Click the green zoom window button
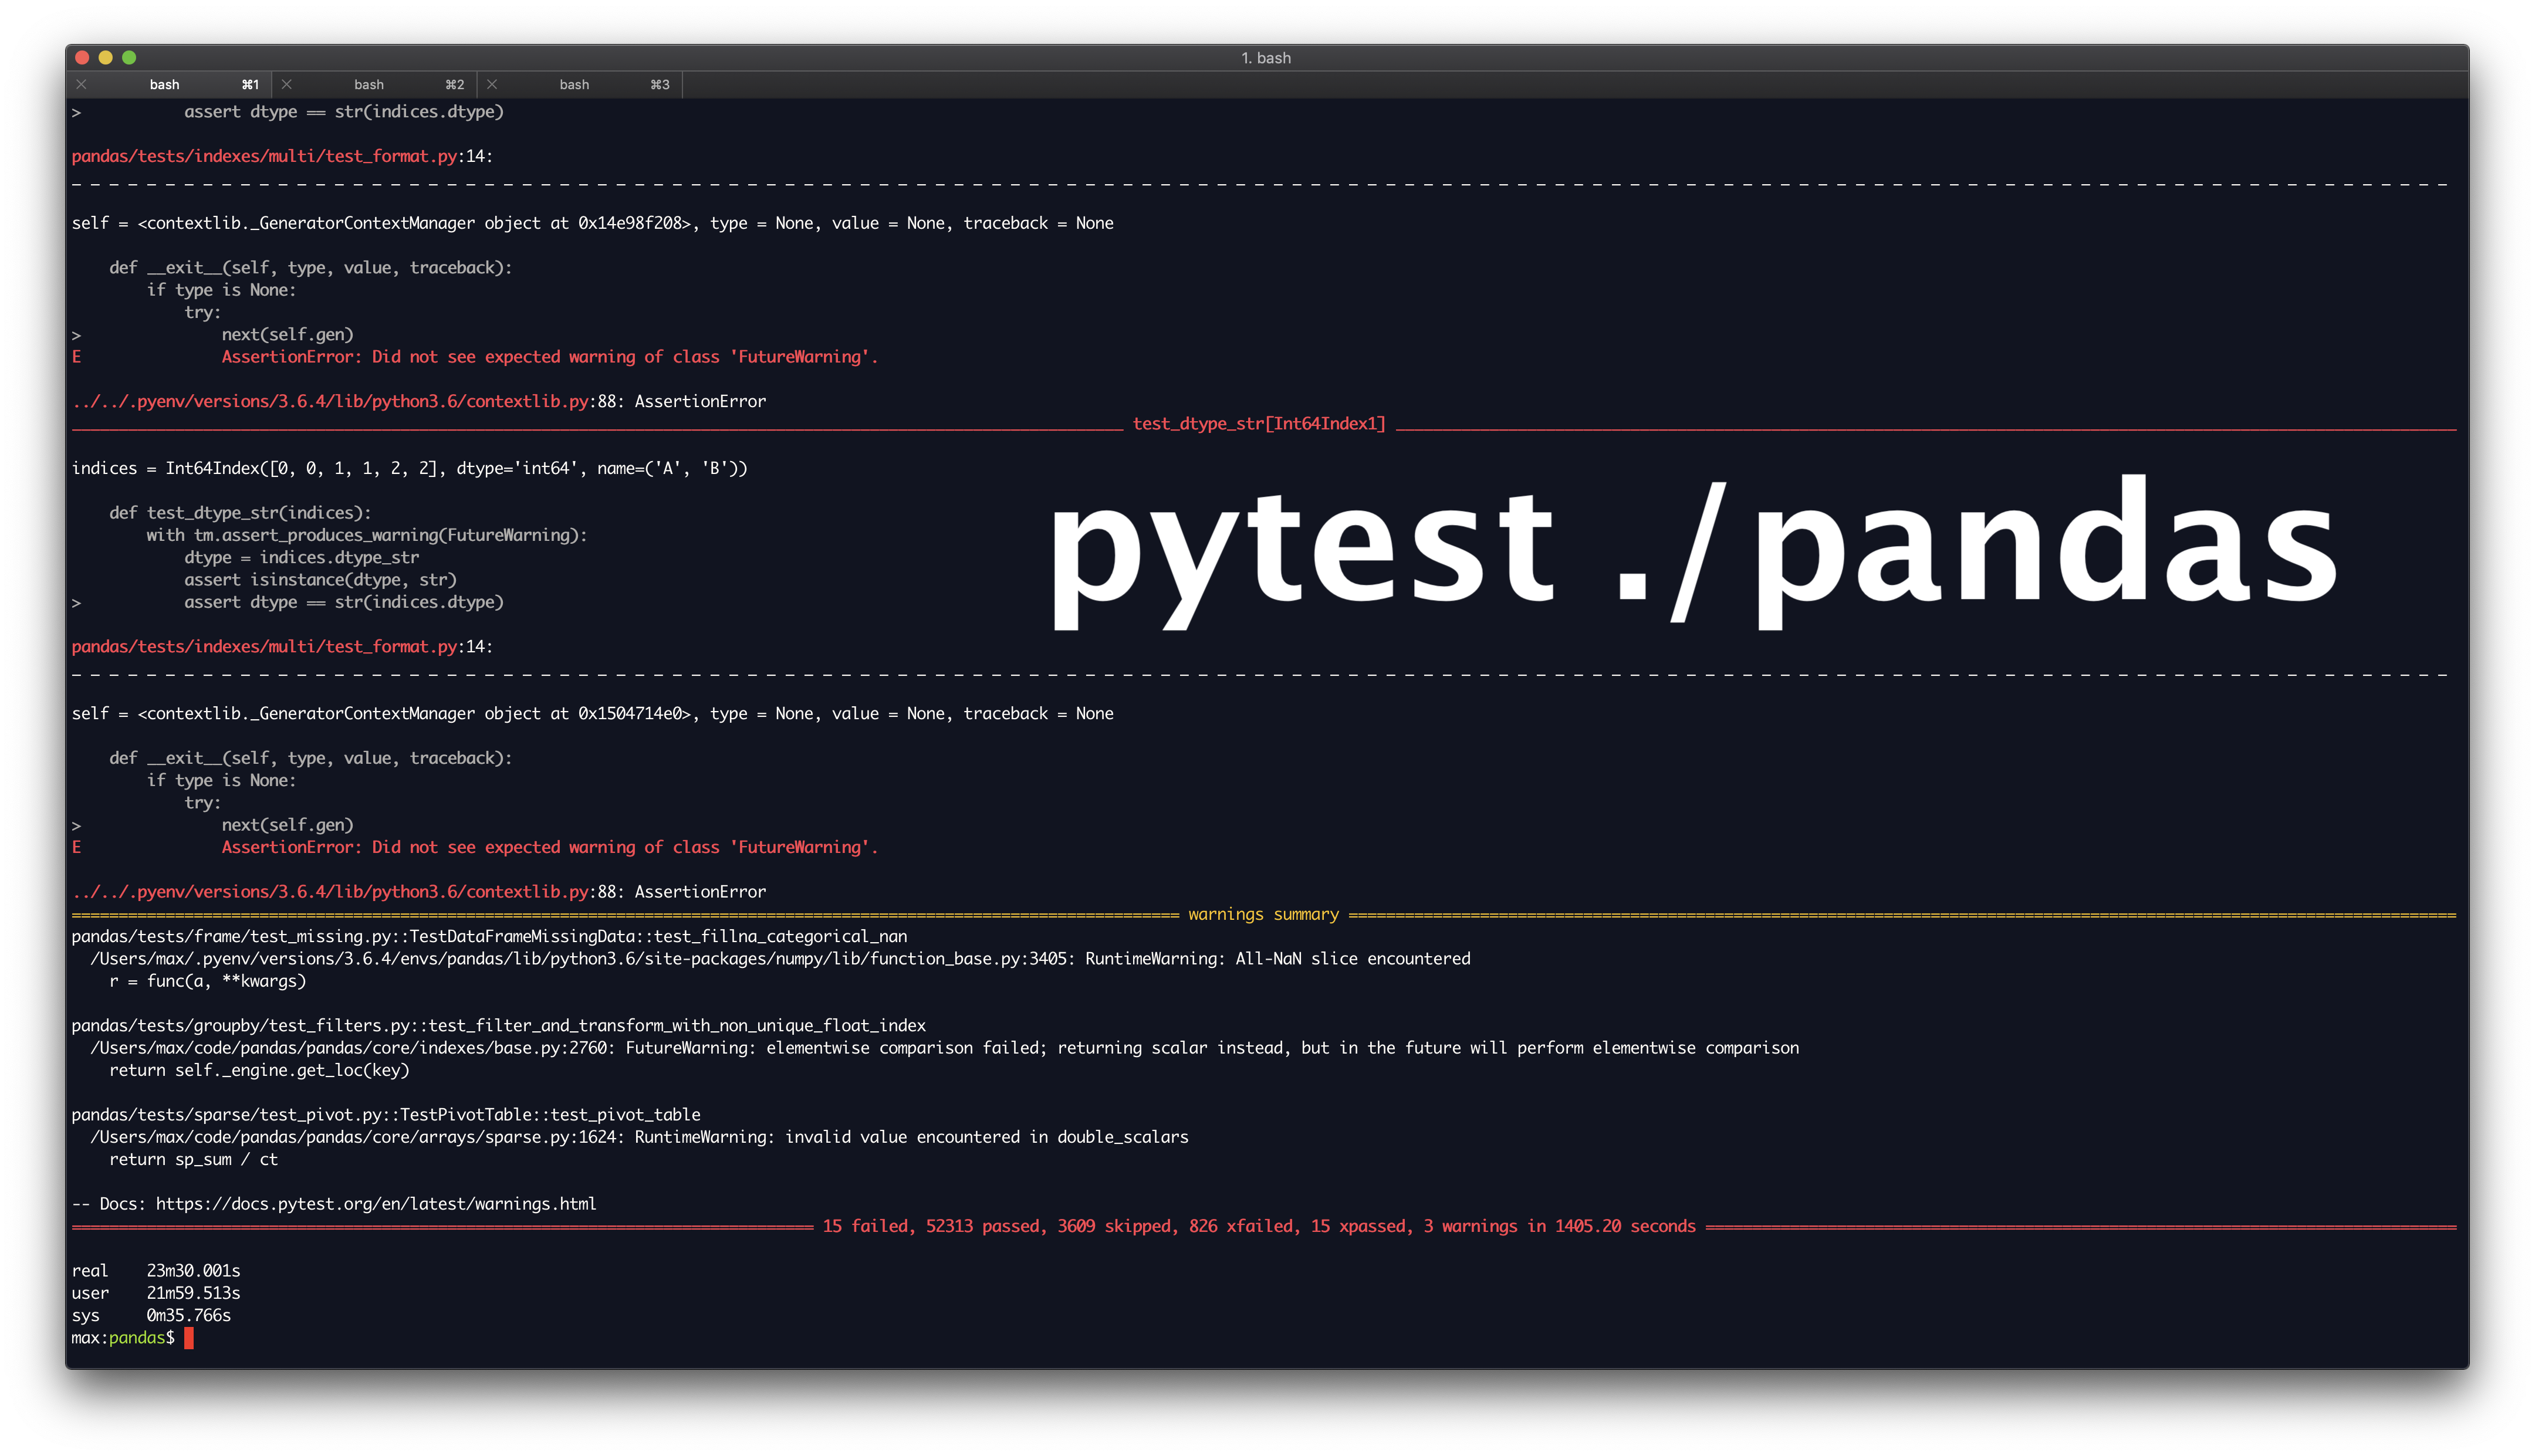2535x1456 pixels. [x=129, y=58]
